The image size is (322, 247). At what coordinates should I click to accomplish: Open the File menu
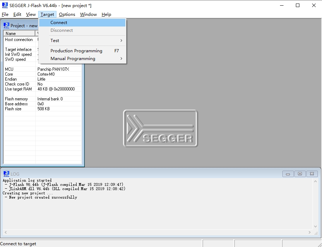click(5, 14)
